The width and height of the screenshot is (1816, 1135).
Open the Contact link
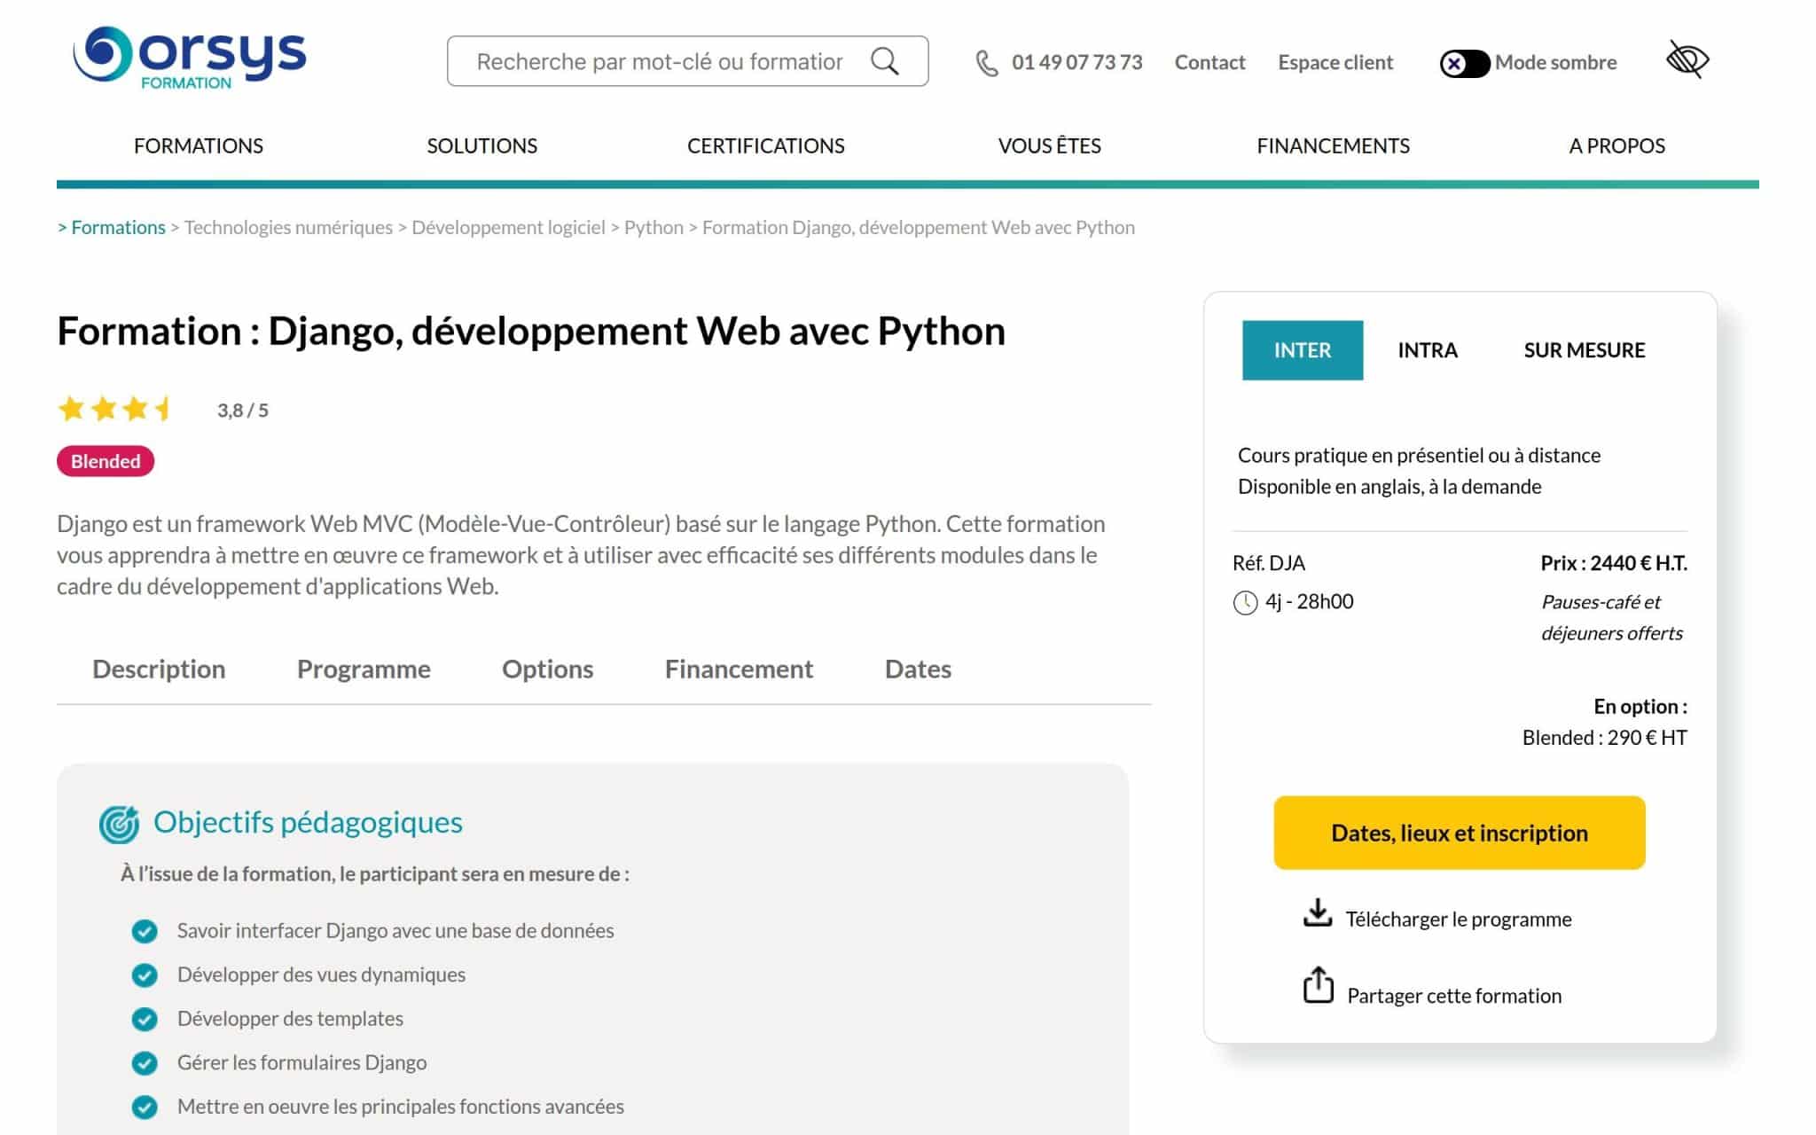coord(1209,62)
